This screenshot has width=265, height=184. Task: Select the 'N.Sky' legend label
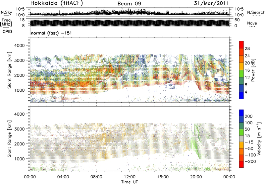(6, 13)
